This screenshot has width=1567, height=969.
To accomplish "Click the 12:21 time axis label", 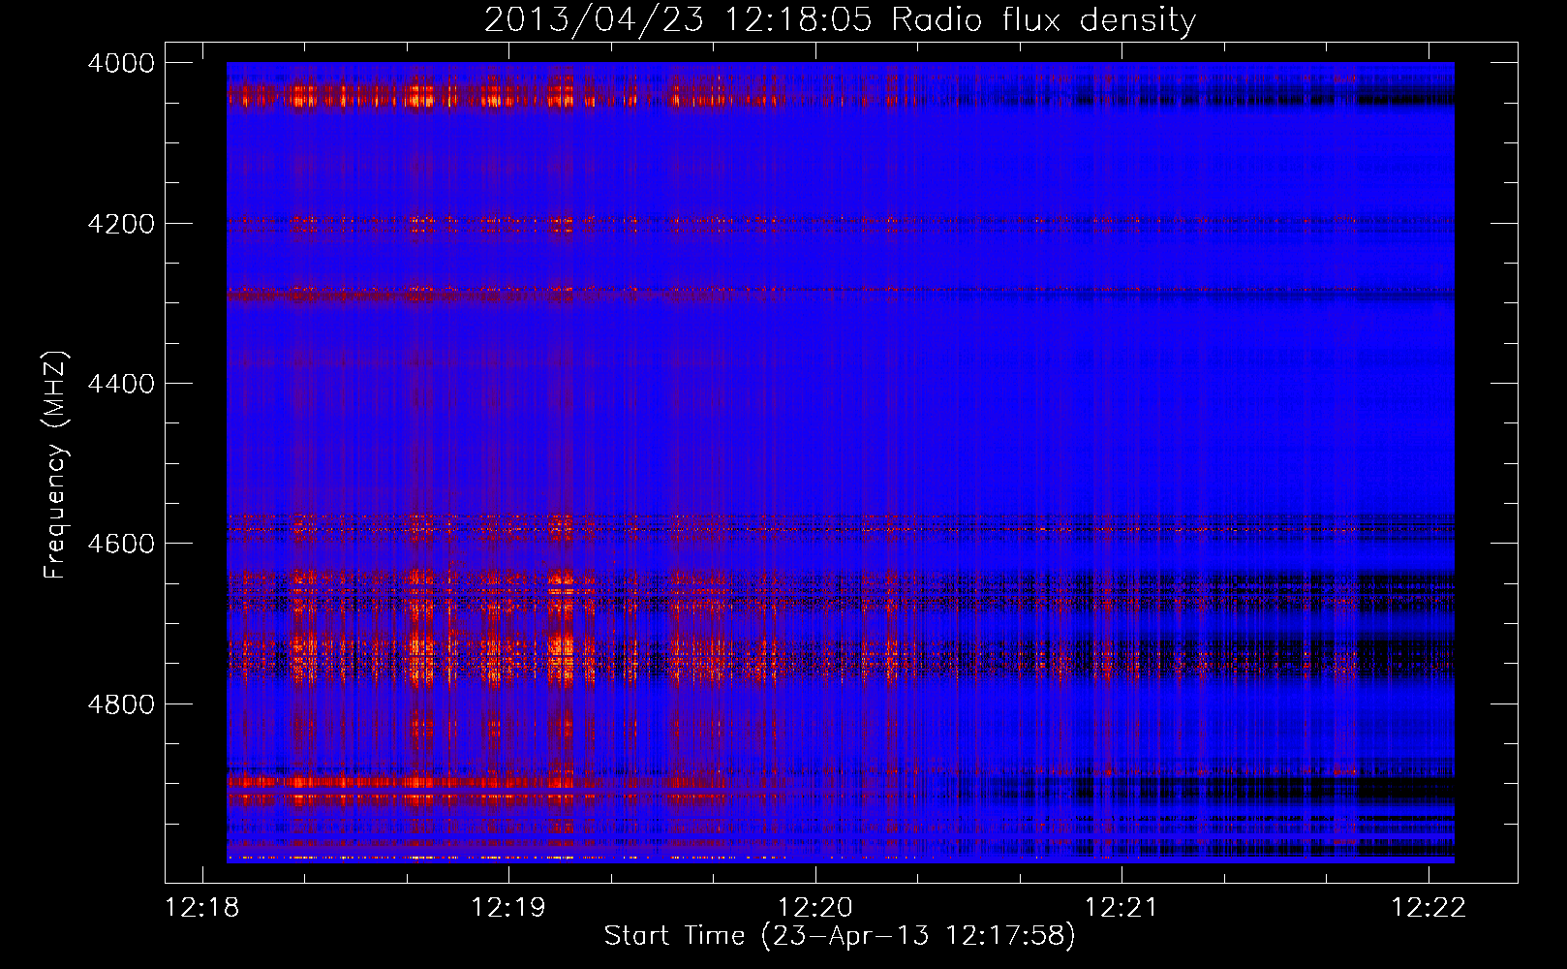I will 1121,908.
